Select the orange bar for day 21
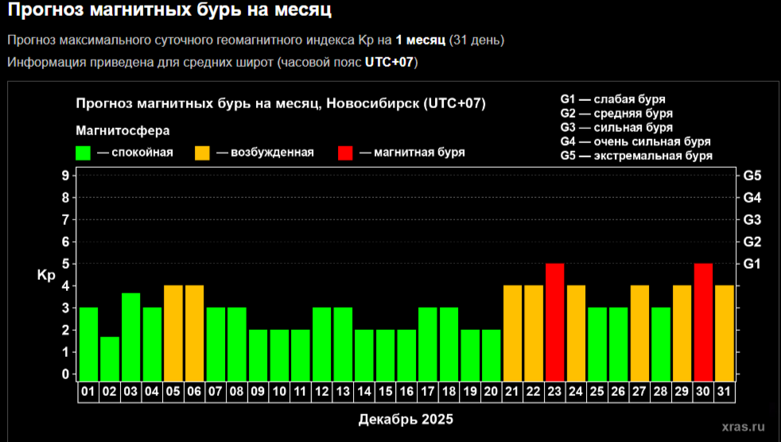This screenshot has width=781, height=442. pos(512,332)
